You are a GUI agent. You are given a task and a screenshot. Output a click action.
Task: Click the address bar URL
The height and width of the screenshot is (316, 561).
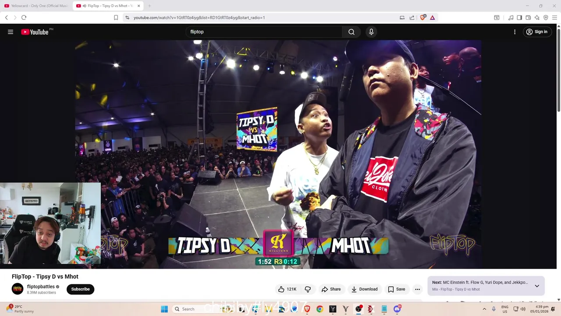[x=199, y=18]
